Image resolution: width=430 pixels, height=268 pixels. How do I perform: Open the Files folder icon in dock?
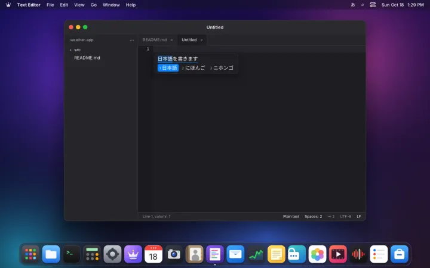[51, 254]
